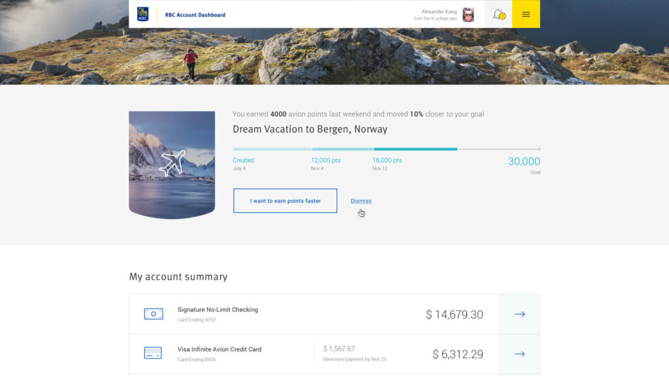Click the 12,000 pts milestone label
Viewport: 669px width, 376px height.
pos(325,161)
